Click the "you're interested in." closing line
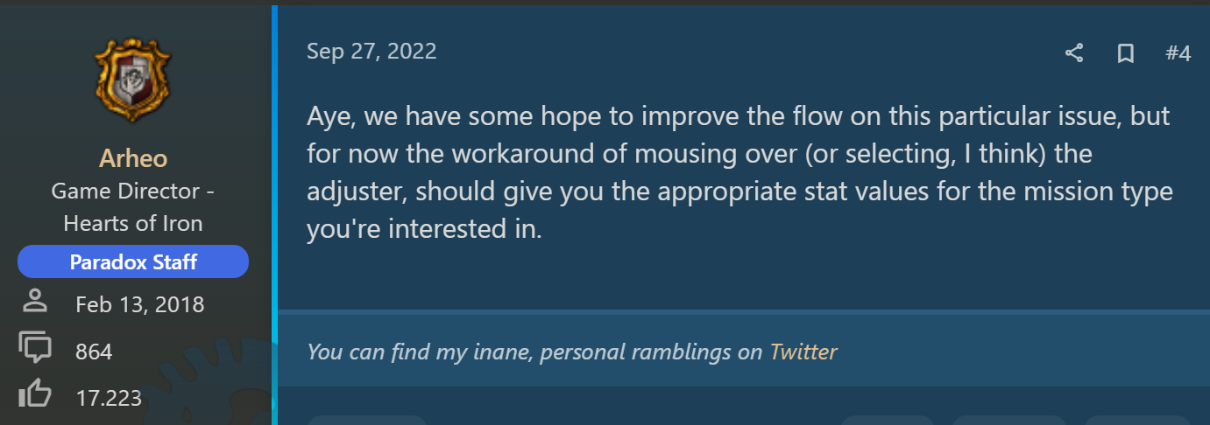This screenshot has width=1210, height=425. coord(424,229)
